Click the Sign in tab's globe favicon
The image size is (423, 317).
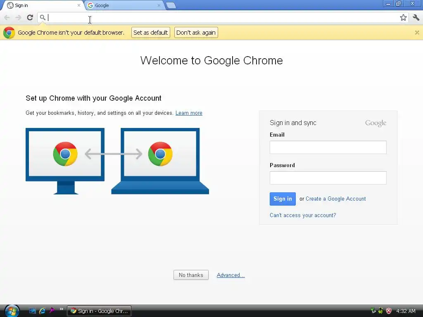[x=10, y=5]
